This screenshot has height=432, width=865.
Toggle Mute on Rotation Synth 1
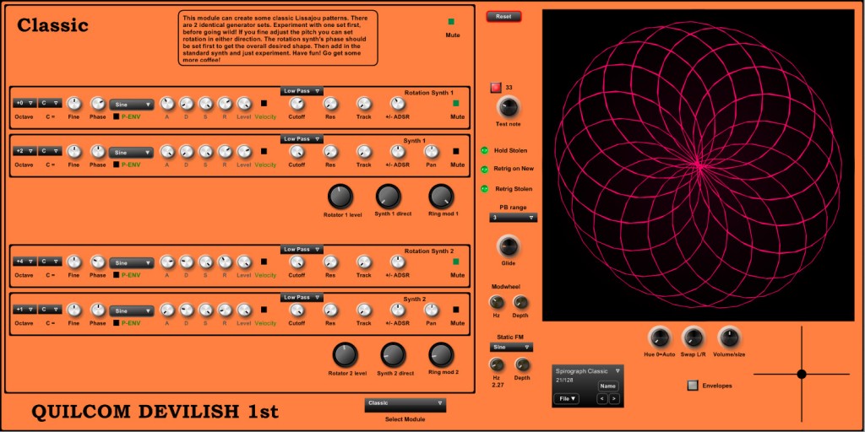click(457, 104)
